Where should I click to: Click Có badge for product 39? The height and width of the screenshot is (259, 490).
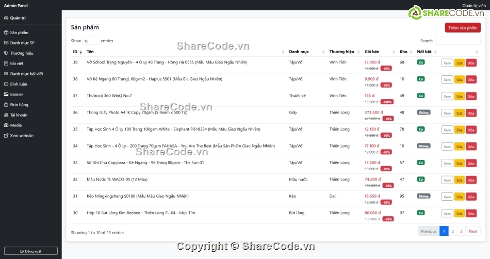click(420, 62)
